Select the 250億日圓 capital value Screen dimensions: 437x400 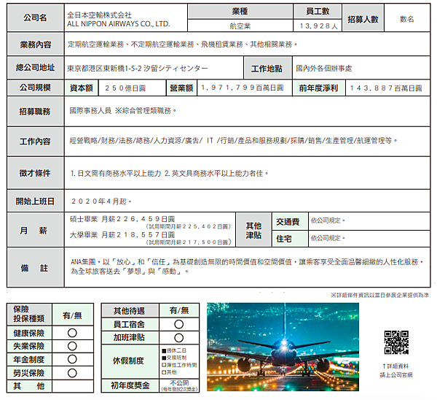click(x=125, y=88)
